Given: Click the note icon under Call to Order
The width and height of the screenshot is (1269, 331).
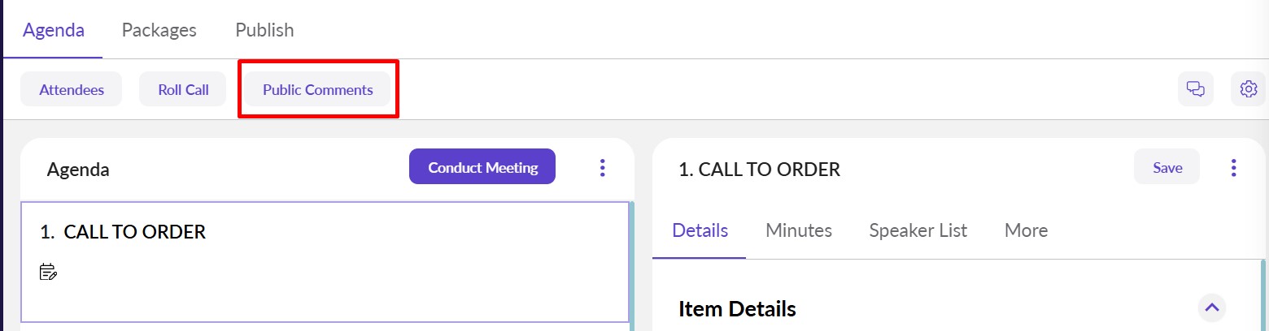Looking at the screenshot, I should 49,272.
